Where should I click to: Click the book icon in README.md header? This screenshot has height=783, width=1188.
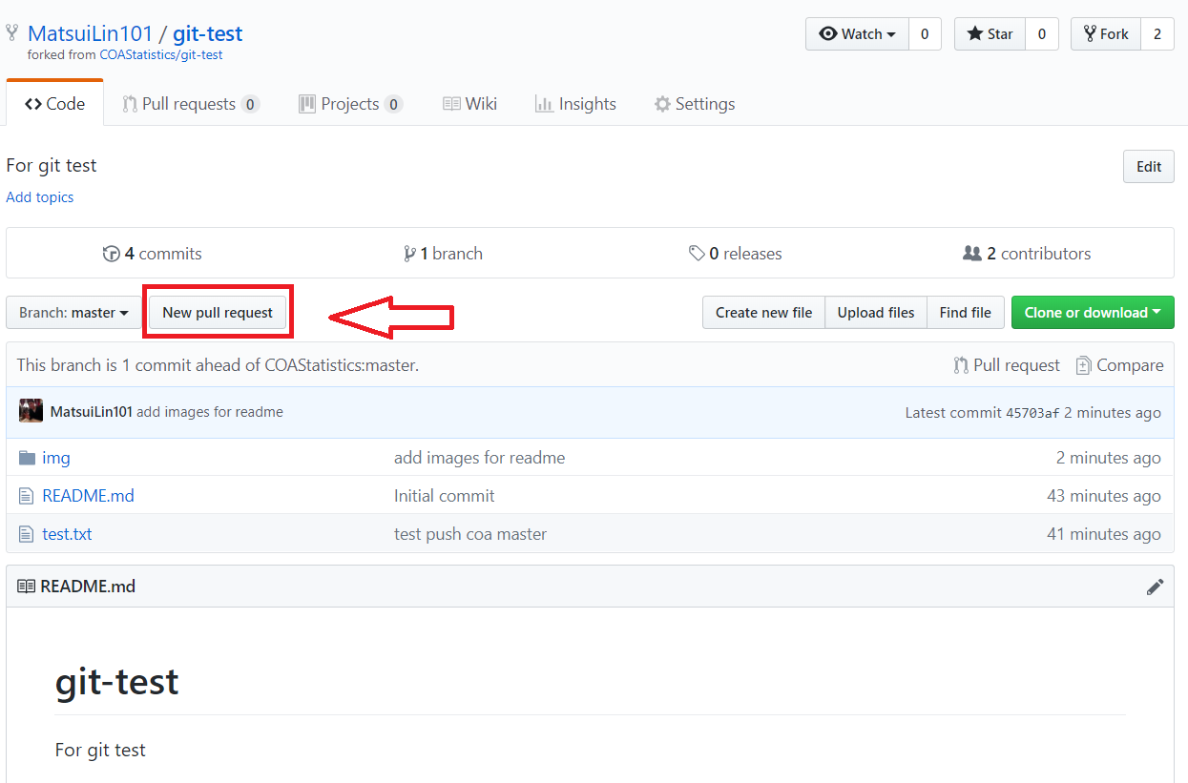(x=26, y=587)
